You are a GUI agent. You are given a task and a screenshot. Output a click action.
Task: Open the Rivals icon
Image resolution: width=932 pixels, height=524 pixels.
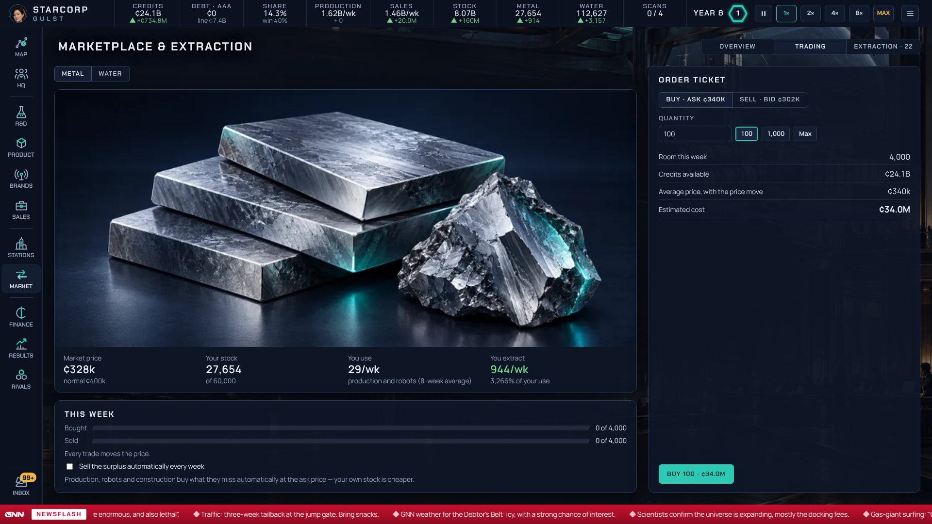coord(21,379)
